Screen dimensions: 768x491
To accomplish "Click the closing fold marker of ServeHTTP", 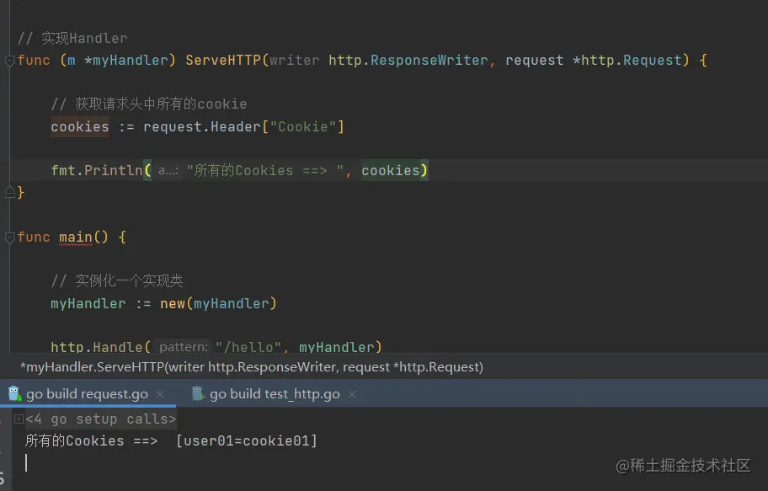I will click(x=9, y=193).
